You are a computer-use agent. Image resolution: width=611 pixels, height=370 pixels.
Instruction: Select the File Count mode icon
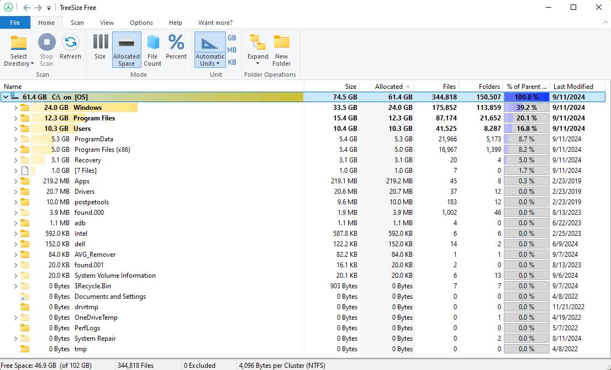[152, 43]
